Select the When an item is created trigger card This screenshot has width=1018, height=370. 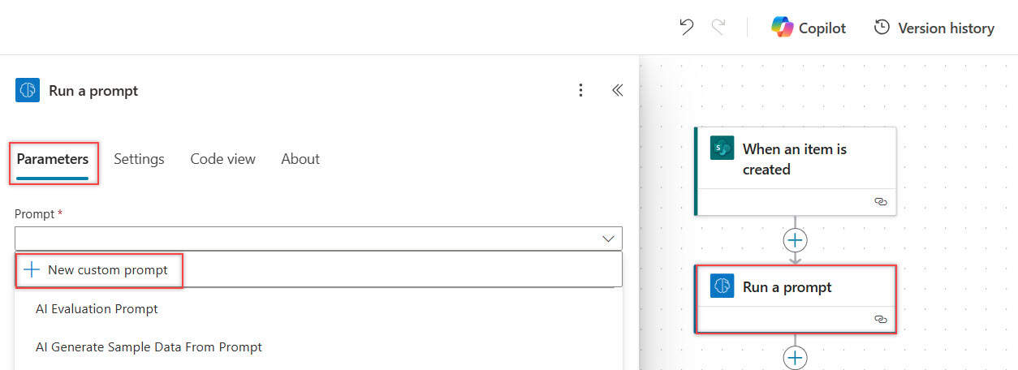796,160
